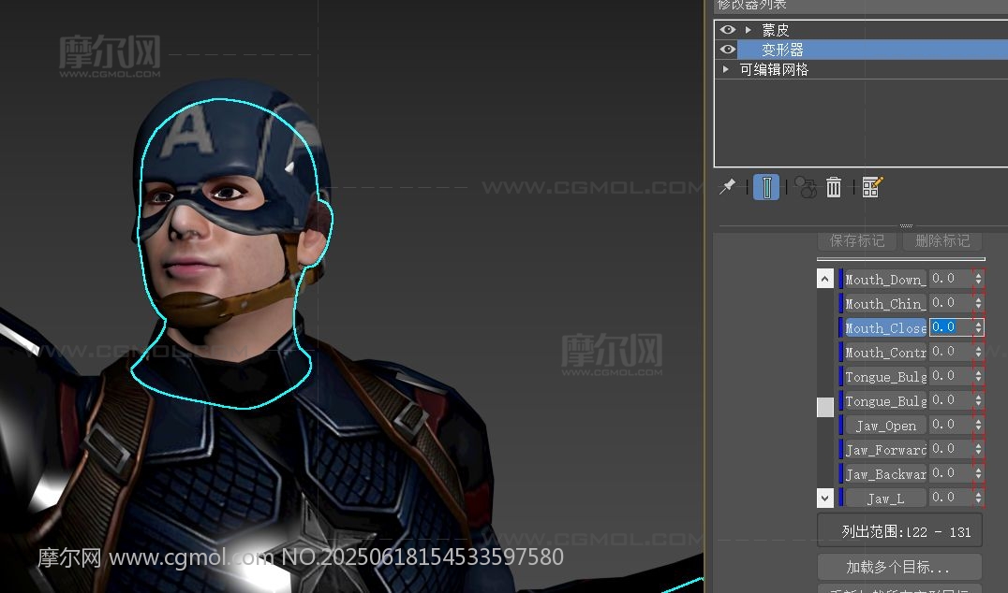Image resolution: width=1008 pixels, height=593 pixels.
Task: Adjust the Jaw_Forward spinner arrows
Action: [x=978, y=449]
